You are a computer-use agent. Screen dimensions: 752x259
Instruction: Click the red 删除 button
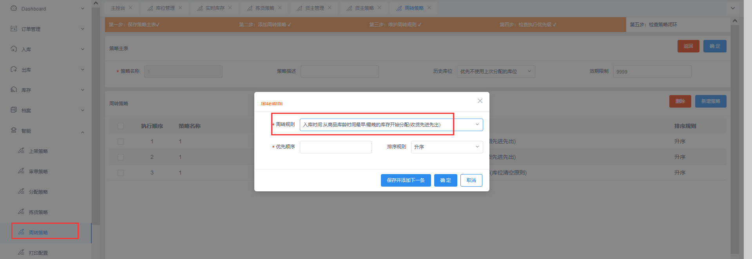(680, 101)
